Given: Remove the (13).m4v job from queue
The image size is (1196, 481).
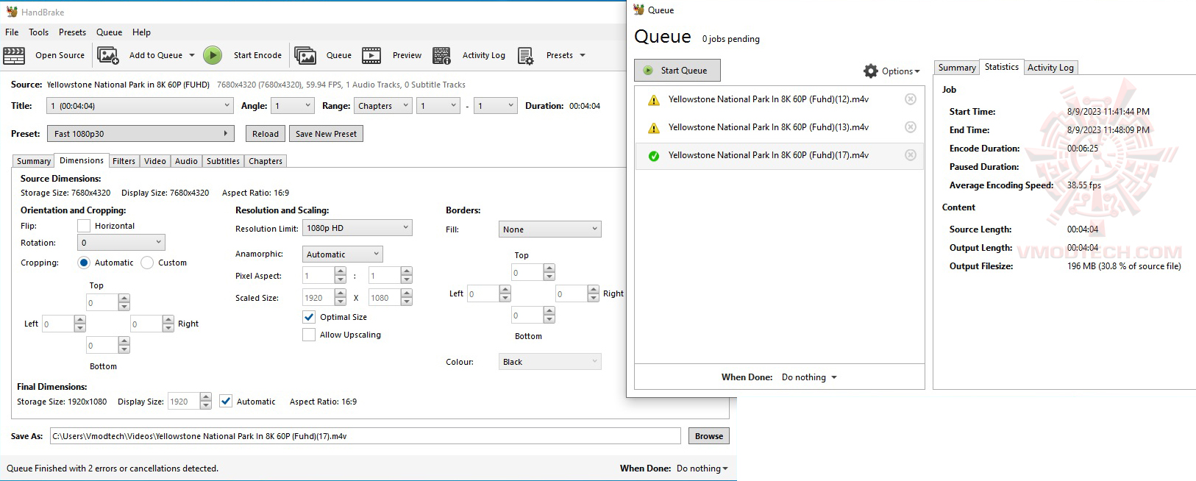Looking at the screenshot, I should click(x=911, y=127).
